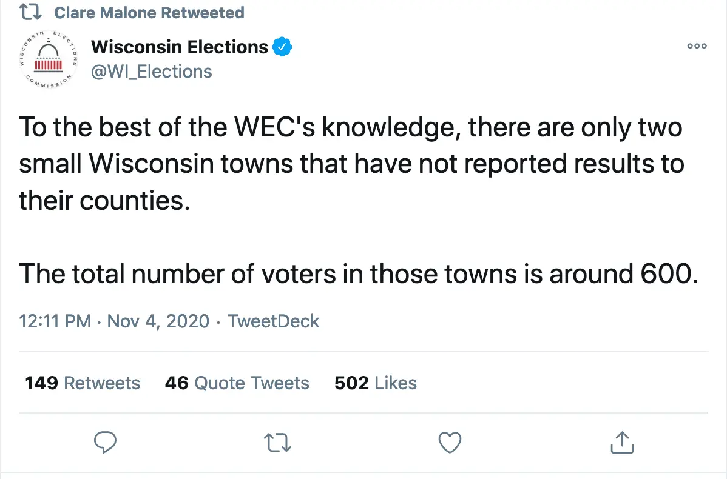Image resolution: width=727 pixels, height=479 pixels.
Task: Open the 'Wisconsin Elections' display name
Action: point(179,47)
